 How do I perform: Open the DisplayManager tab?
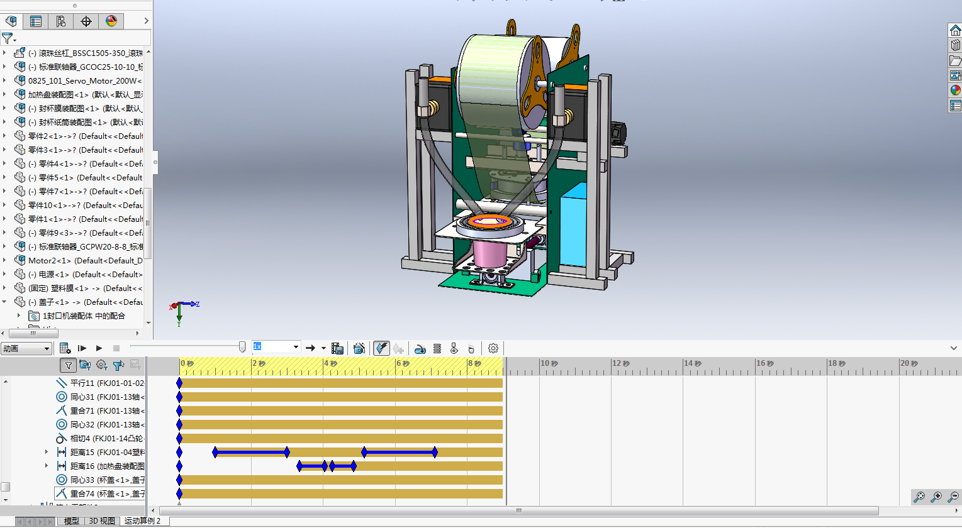111,21
